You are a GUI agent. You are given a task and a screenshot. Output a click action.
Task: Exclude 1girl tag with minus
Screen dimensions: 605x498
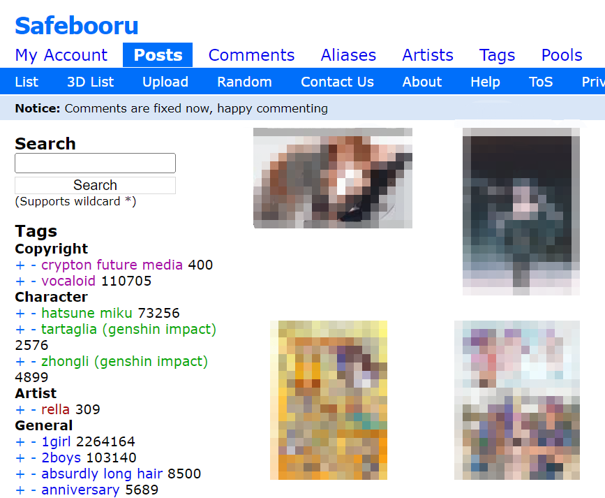tap(33, 441)
